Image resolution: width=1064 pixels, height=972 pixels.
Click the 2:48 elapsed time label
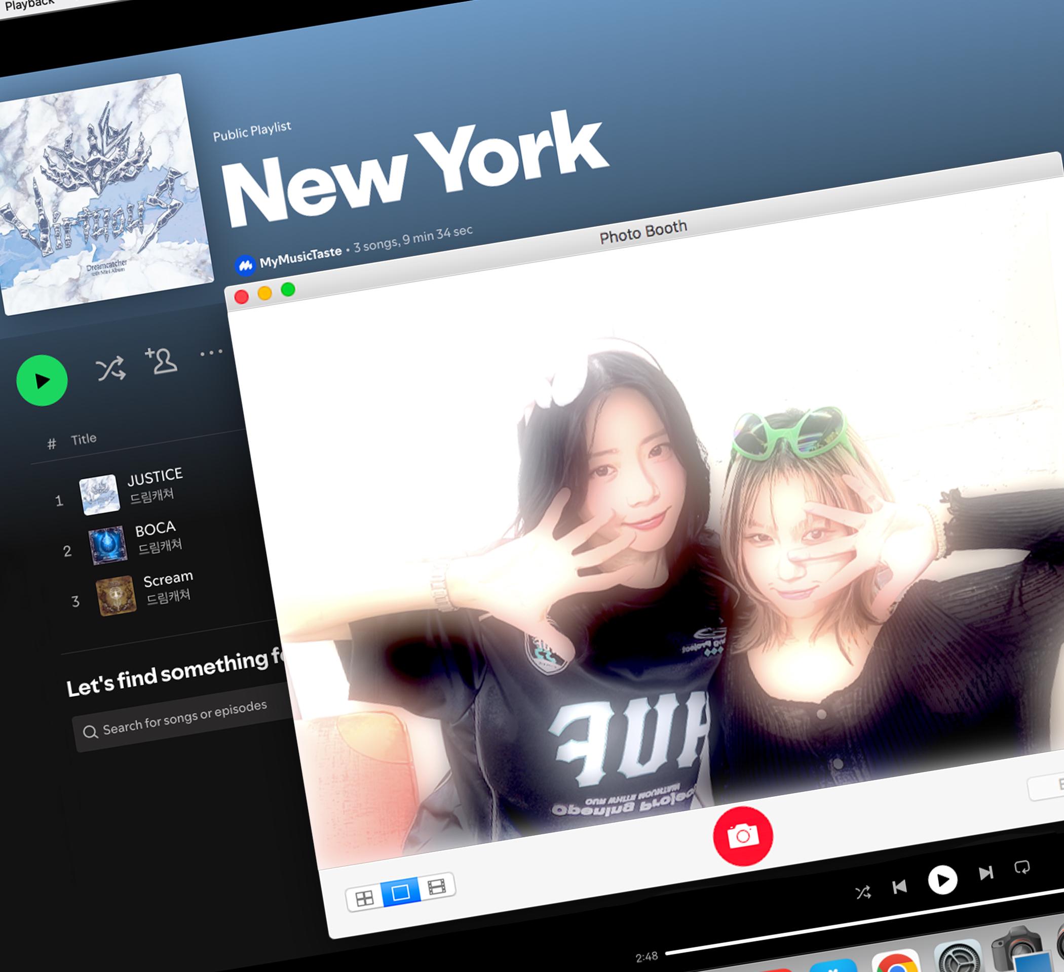pos(647,957)
